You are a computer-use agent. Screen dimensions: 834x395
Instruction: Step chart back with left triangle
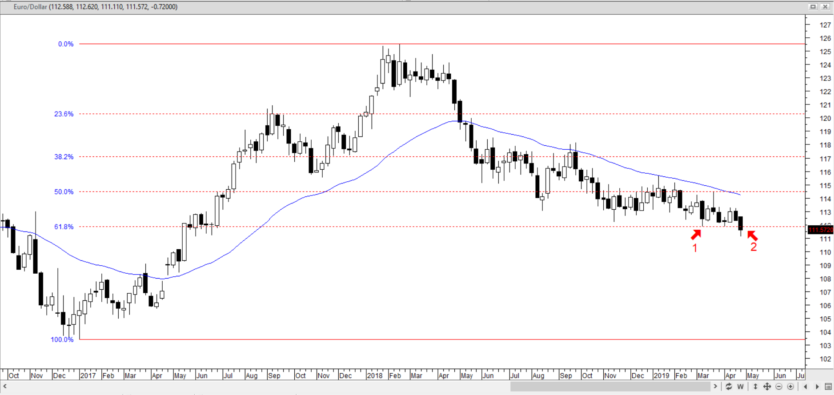[x=806, y=387]
